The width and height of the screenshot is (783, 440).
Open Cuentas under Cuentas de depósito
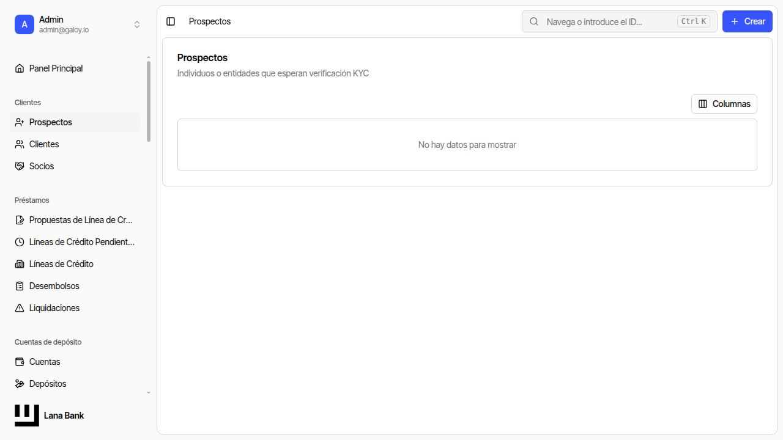pyautogui.click(x=75, y=362)
